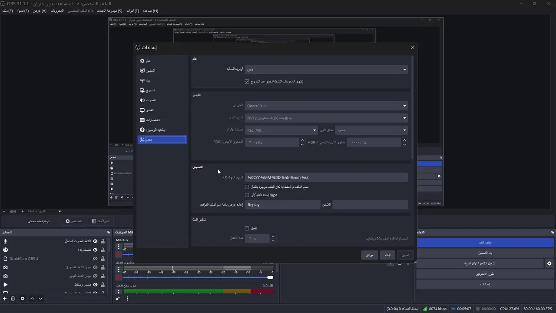Enable stream delay (تفعيل) checkbox
The height and width of the screenshot is (313, 556).
(x=247, y=228)
